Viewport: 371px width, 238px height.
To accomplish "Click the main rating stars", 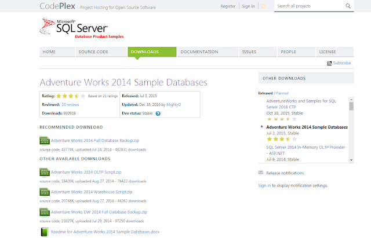I will pos(71,96).
